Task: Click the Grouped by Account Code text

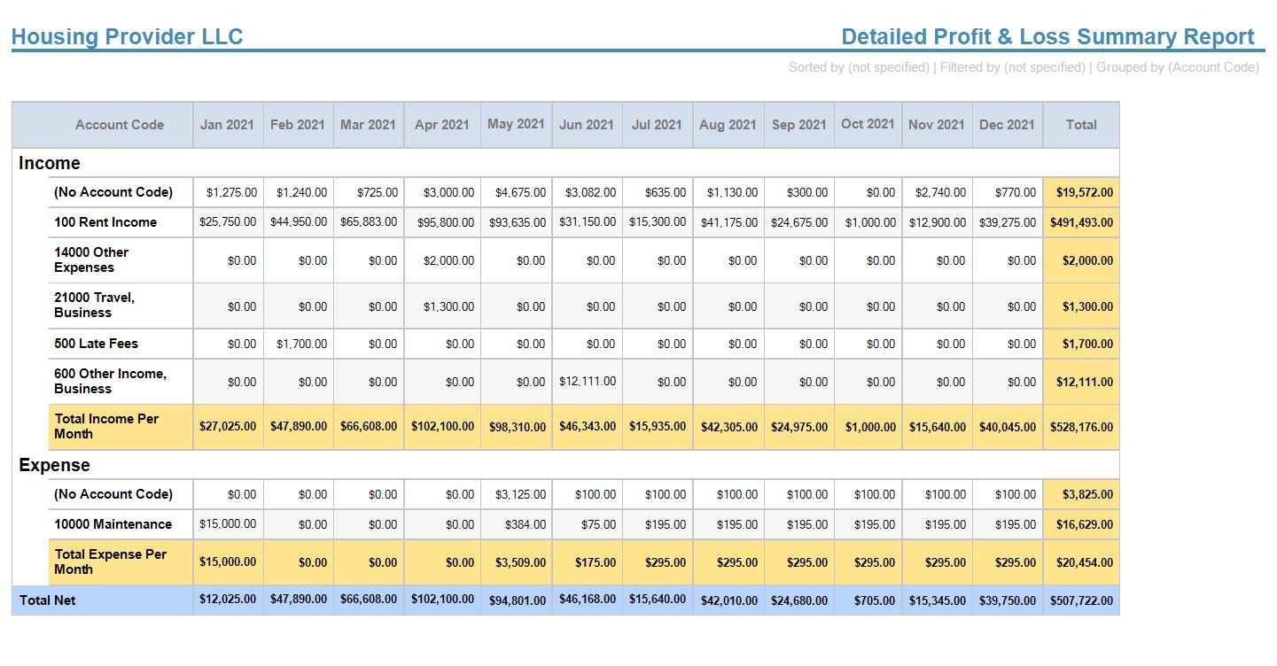Action: pyautogui.click(x=1179, y=67)
